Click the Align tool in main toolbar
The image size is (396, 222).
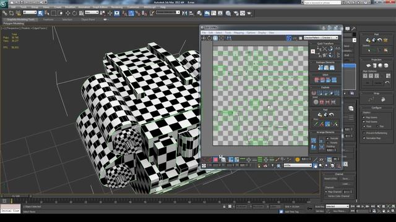tap(191, 13)
